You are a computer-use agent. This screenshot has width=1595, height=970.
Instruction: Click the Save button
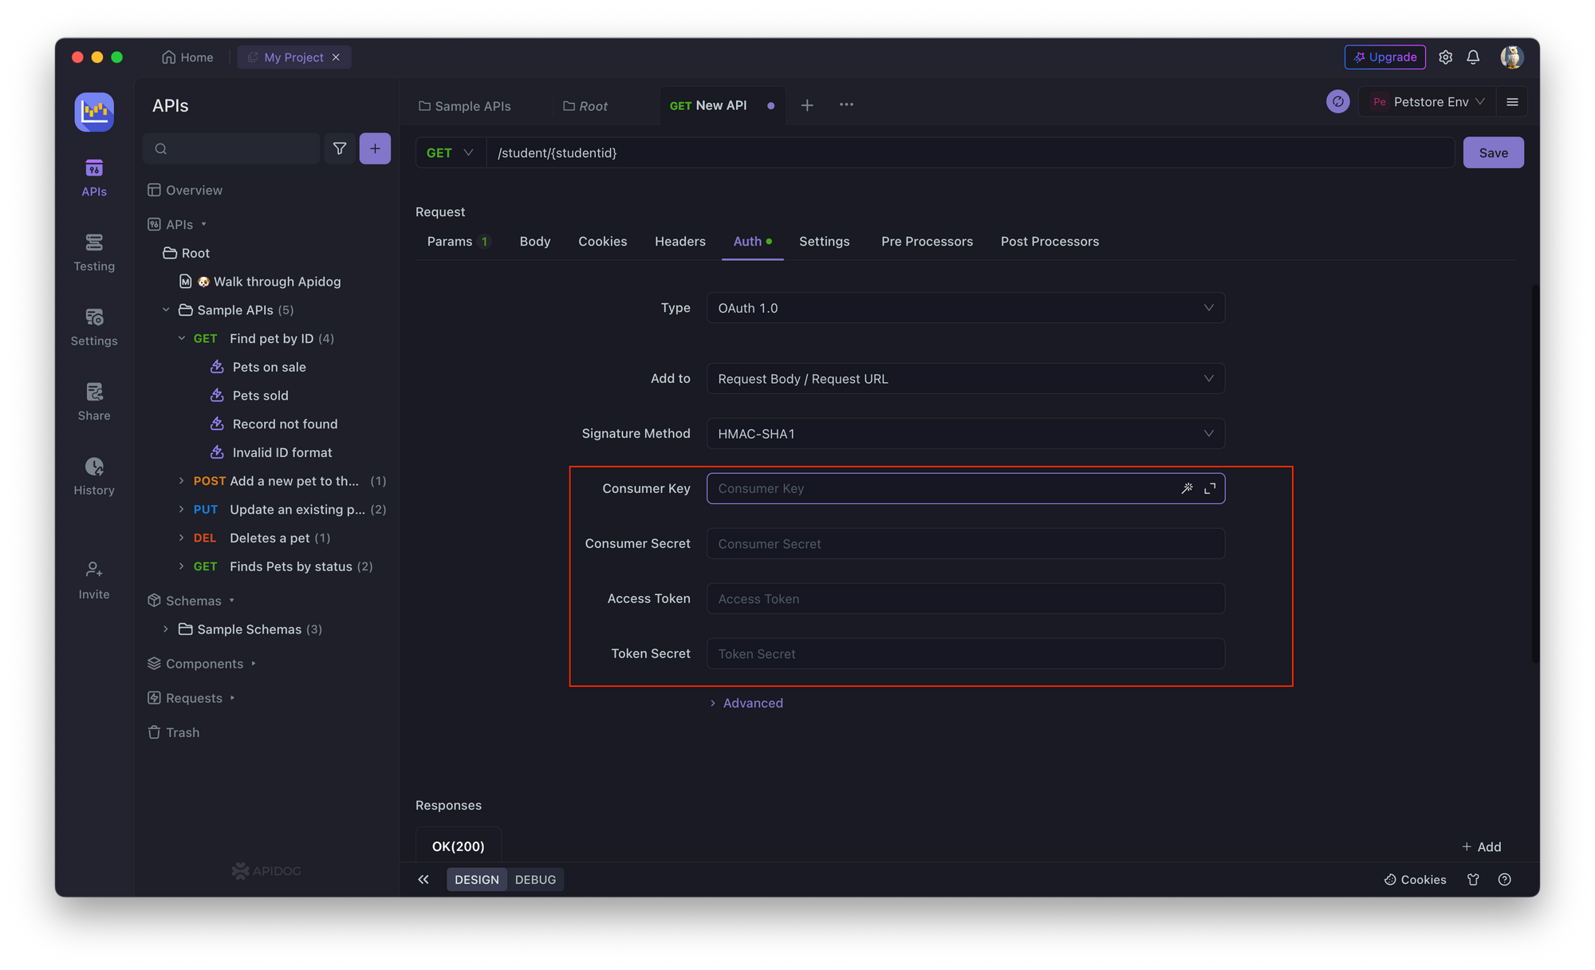(1493, 152)
